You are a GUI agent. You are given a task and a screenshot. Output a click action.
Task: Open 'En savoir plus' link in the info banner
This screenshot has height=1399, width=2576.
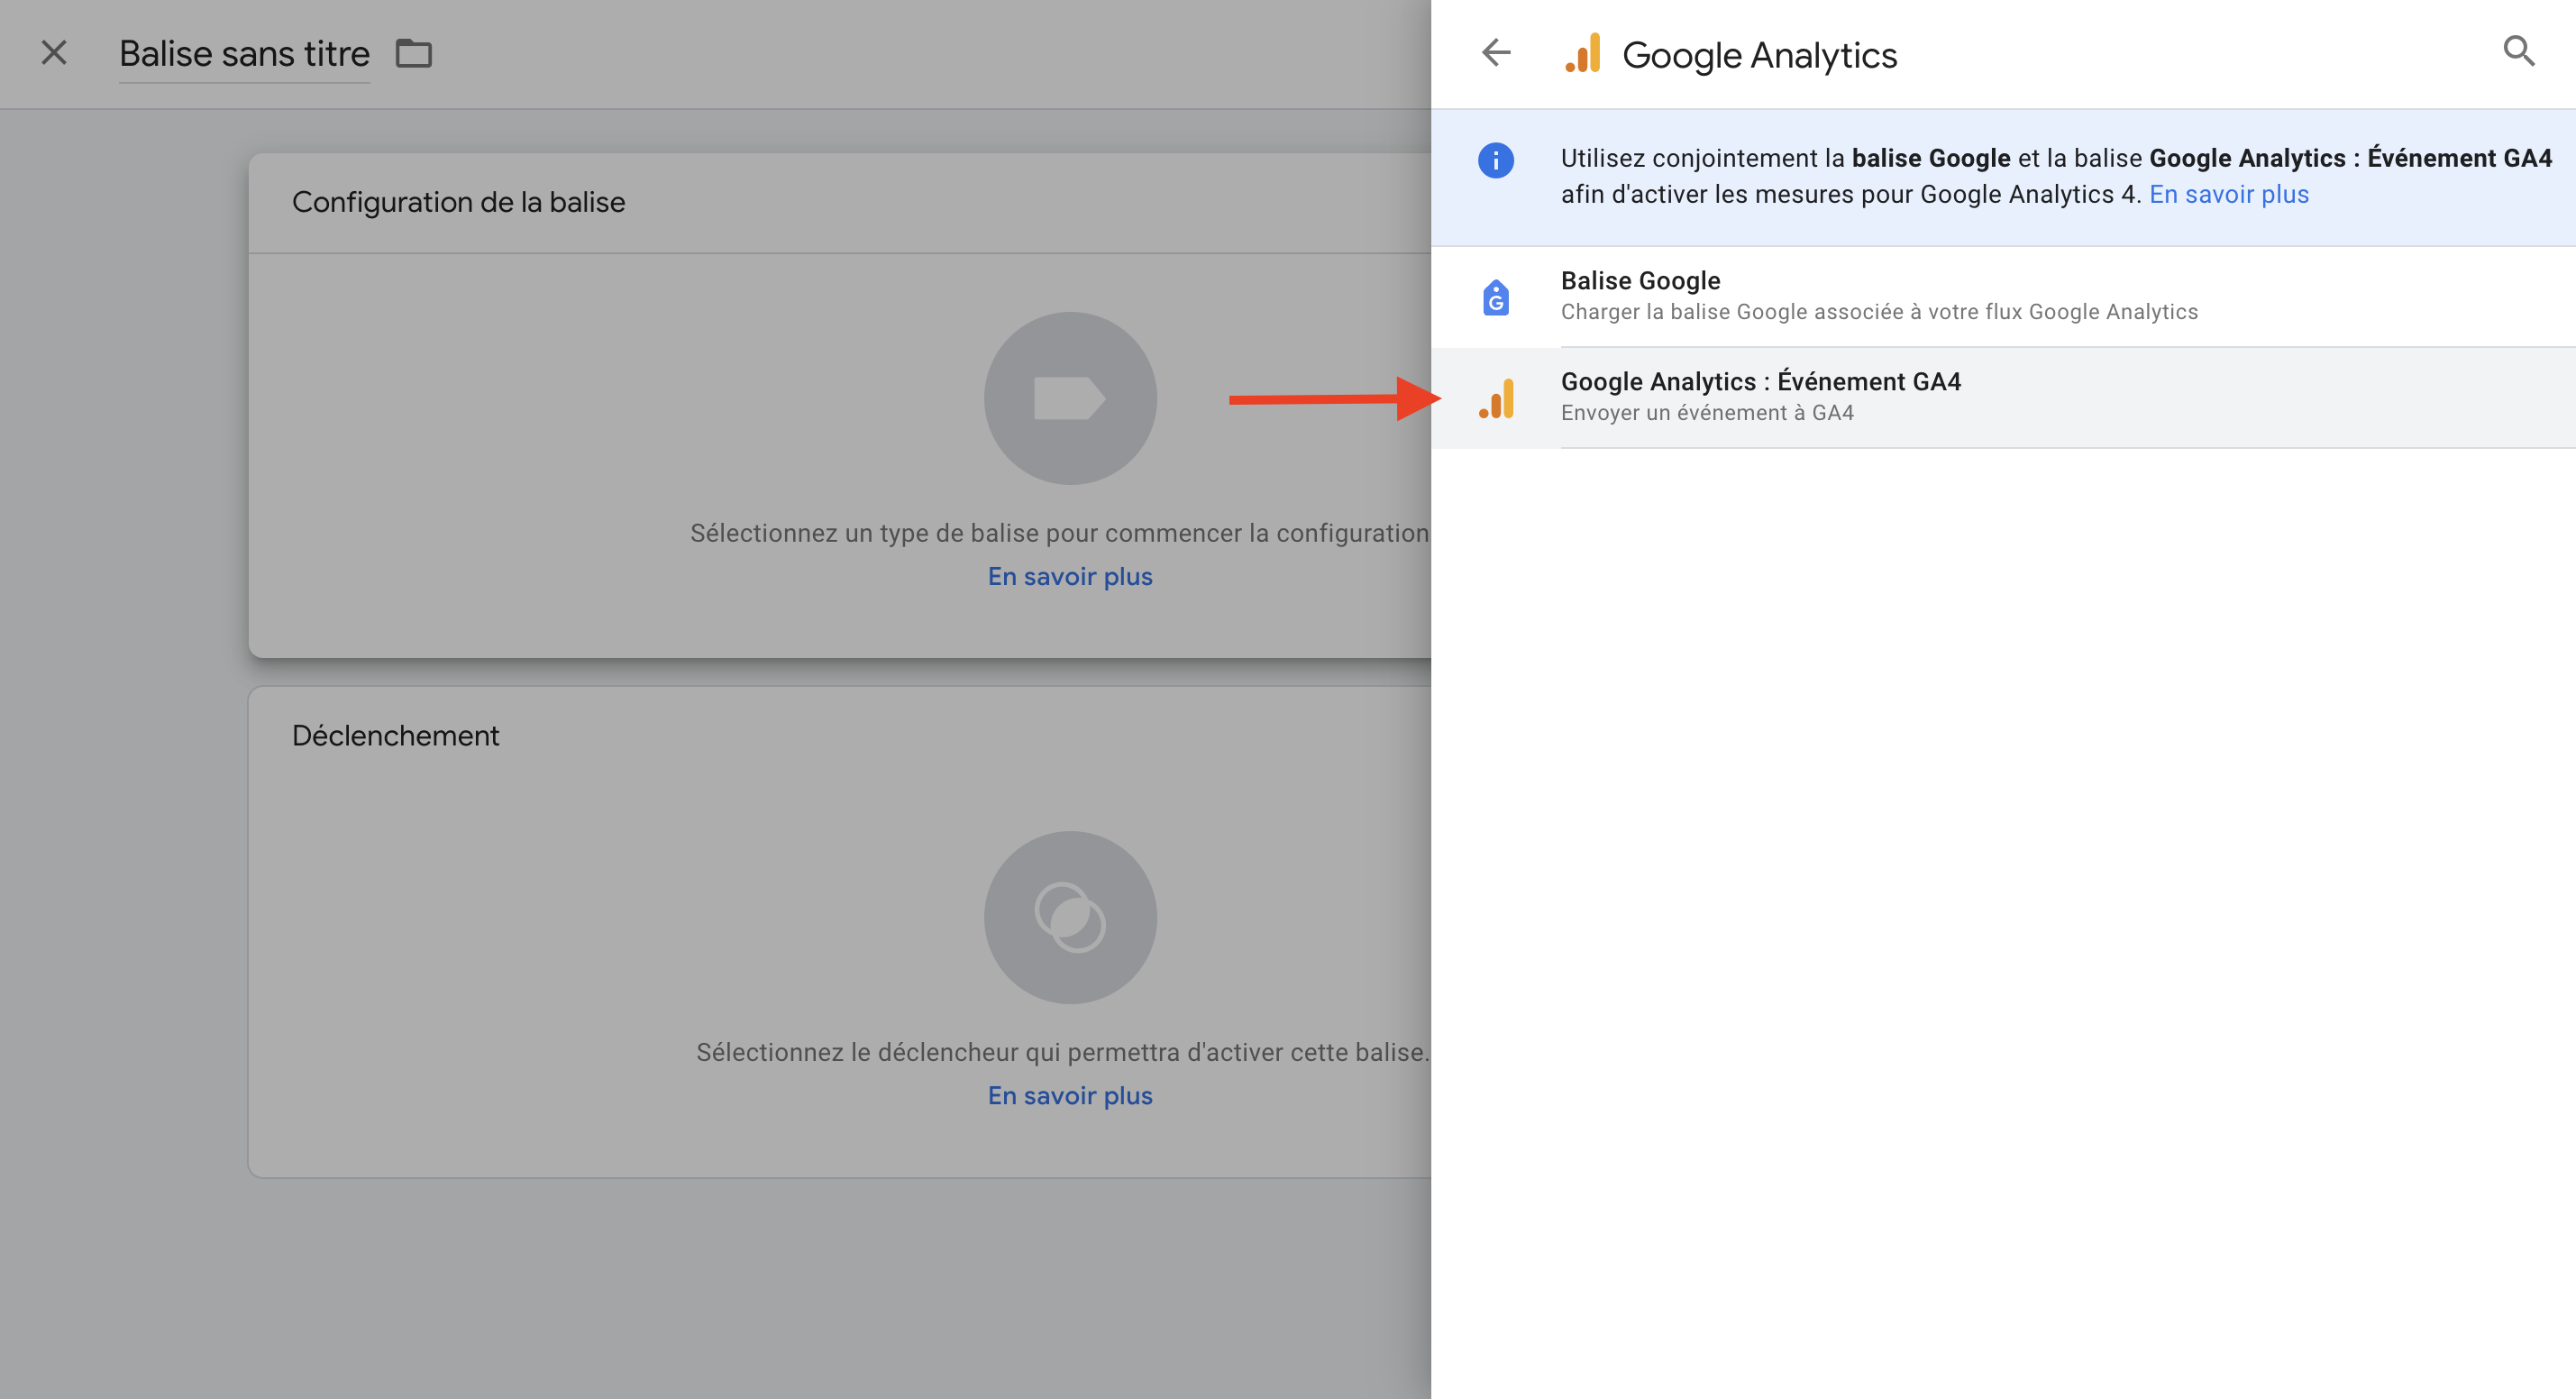pyautogui.click(x=2229, y=194)
